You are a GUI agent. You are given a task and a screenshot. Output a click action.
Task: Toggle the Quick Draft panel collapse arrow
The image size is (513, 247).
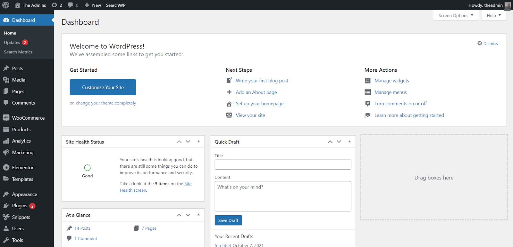click(349, 141)
